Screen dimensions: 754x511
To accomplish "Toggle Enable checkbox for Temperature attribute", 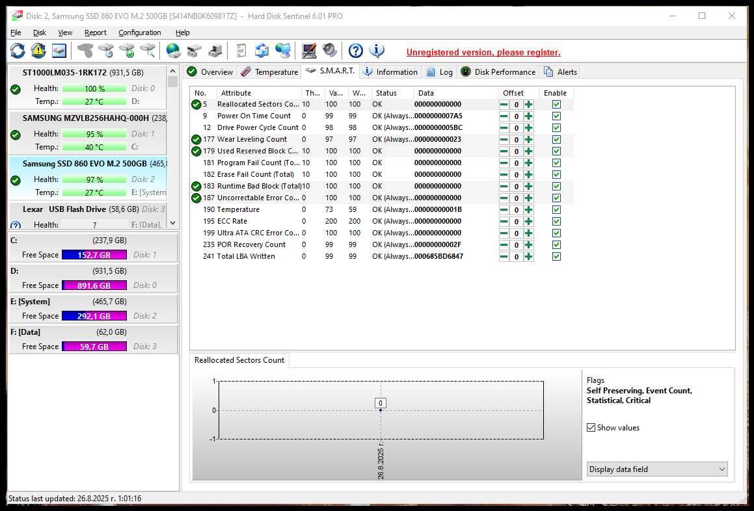I will (x=556, y=209).
